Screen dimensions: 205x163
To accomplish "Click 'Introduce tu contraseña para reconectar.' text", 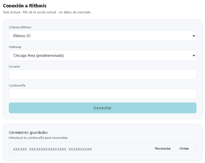I will click(x=39, y=138).
